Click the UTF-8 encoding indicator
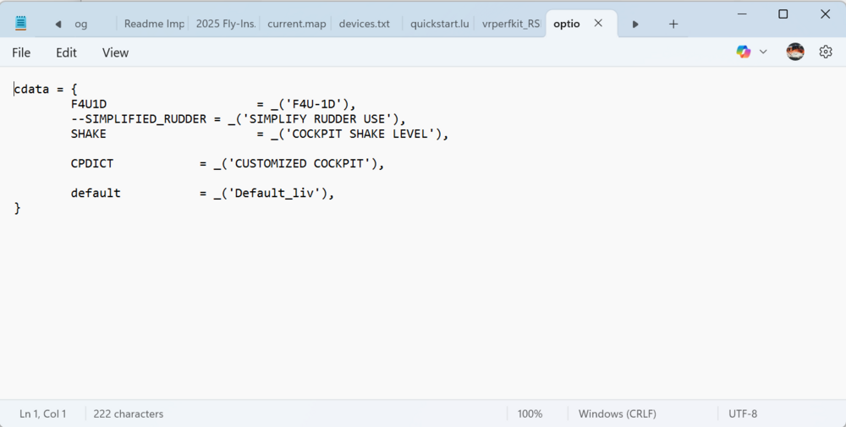Viewport: 846px width, 427px height. [743, 413]
